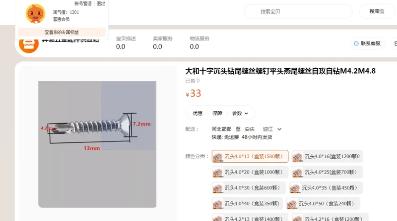Click the product title text
Screen dimensions: 397x221
280,71
